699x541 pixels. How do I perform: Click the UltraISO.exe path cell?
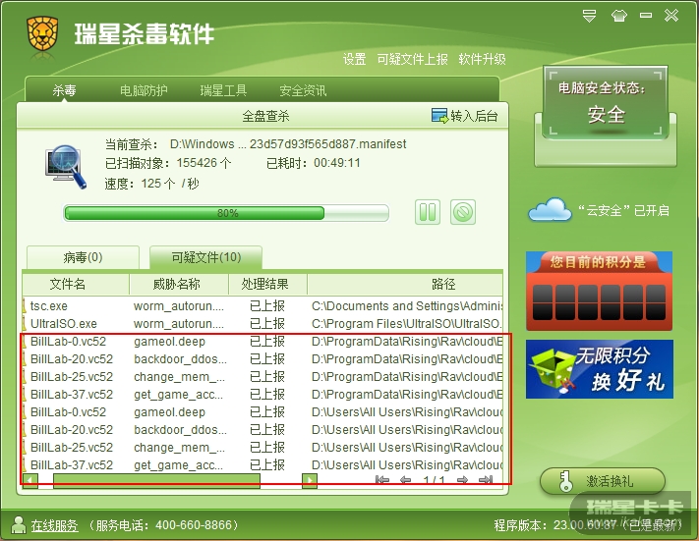tap(407, 324)
